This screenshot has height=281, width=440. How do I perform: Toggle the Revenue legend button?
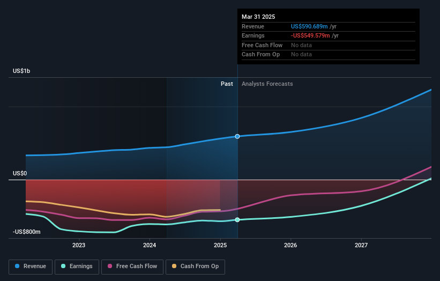[x=31, y=267]
